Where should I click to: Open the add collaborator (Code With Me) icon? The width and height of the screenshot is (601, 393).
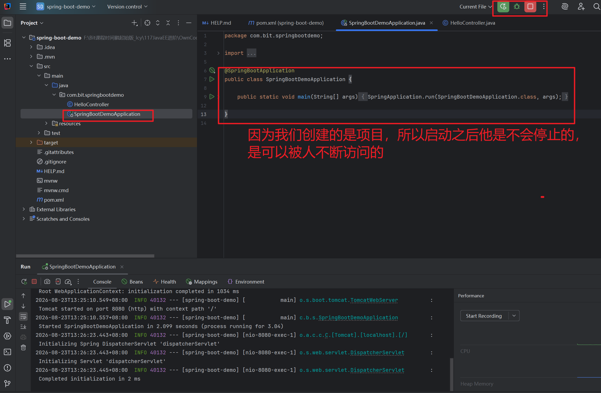pyautogui.click(x=581, y=7)
